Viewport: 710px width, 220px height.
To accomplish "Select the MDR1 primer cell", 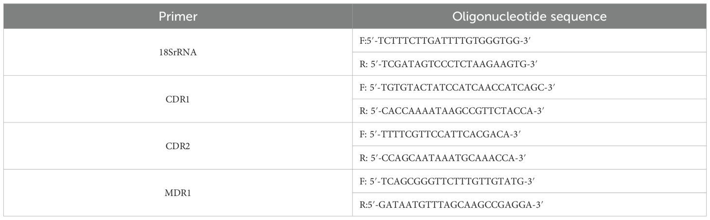I will (x=178, y=192).
